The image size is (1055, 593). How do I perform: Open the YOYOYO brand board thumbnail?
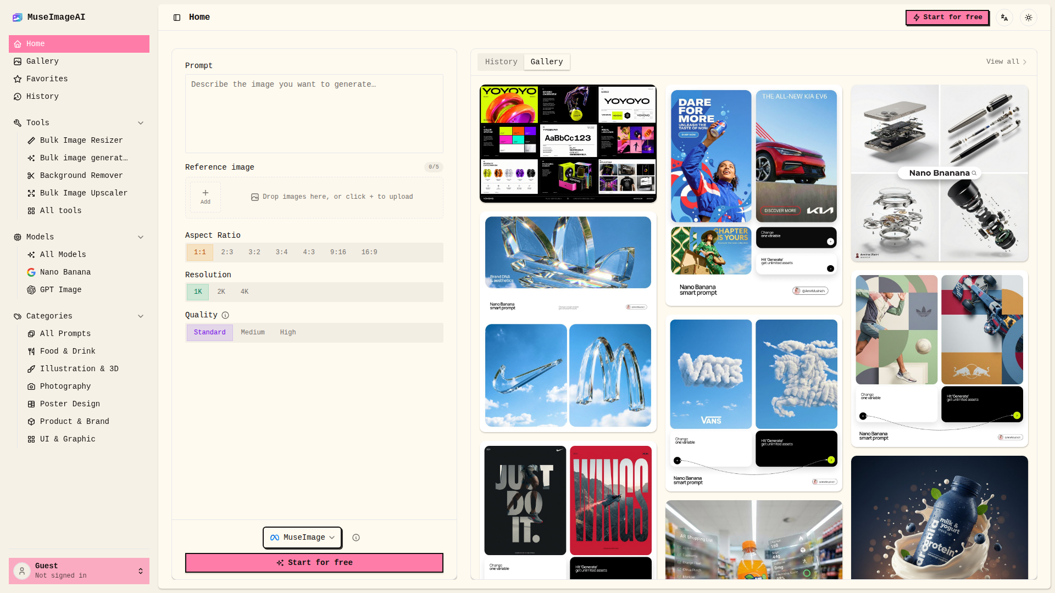tap(568, 144)
